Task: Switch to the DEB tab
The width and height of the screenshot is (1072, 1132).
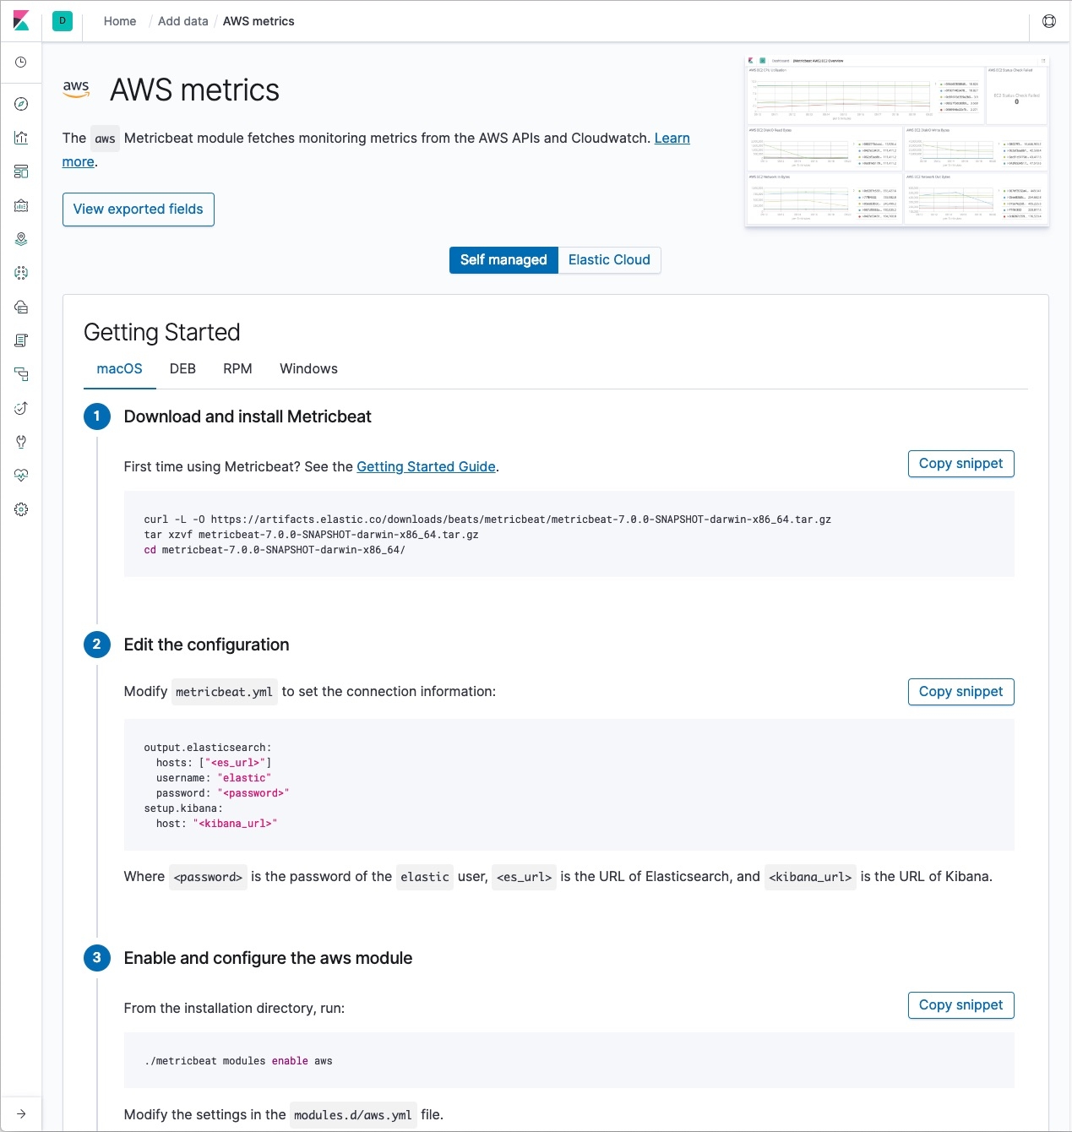Action: (182, 369)
